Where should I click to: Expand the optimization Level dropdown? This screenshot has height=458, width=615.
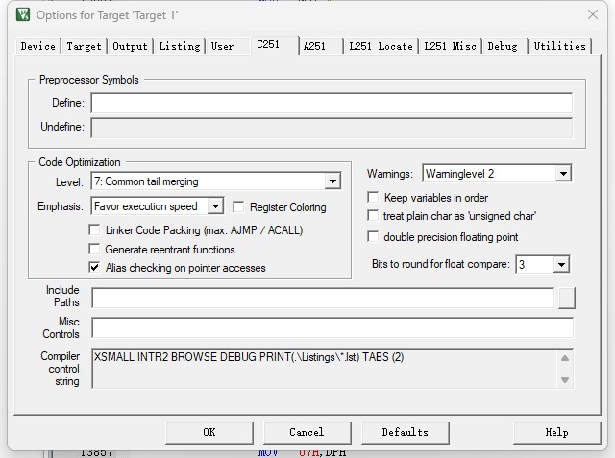332,181
